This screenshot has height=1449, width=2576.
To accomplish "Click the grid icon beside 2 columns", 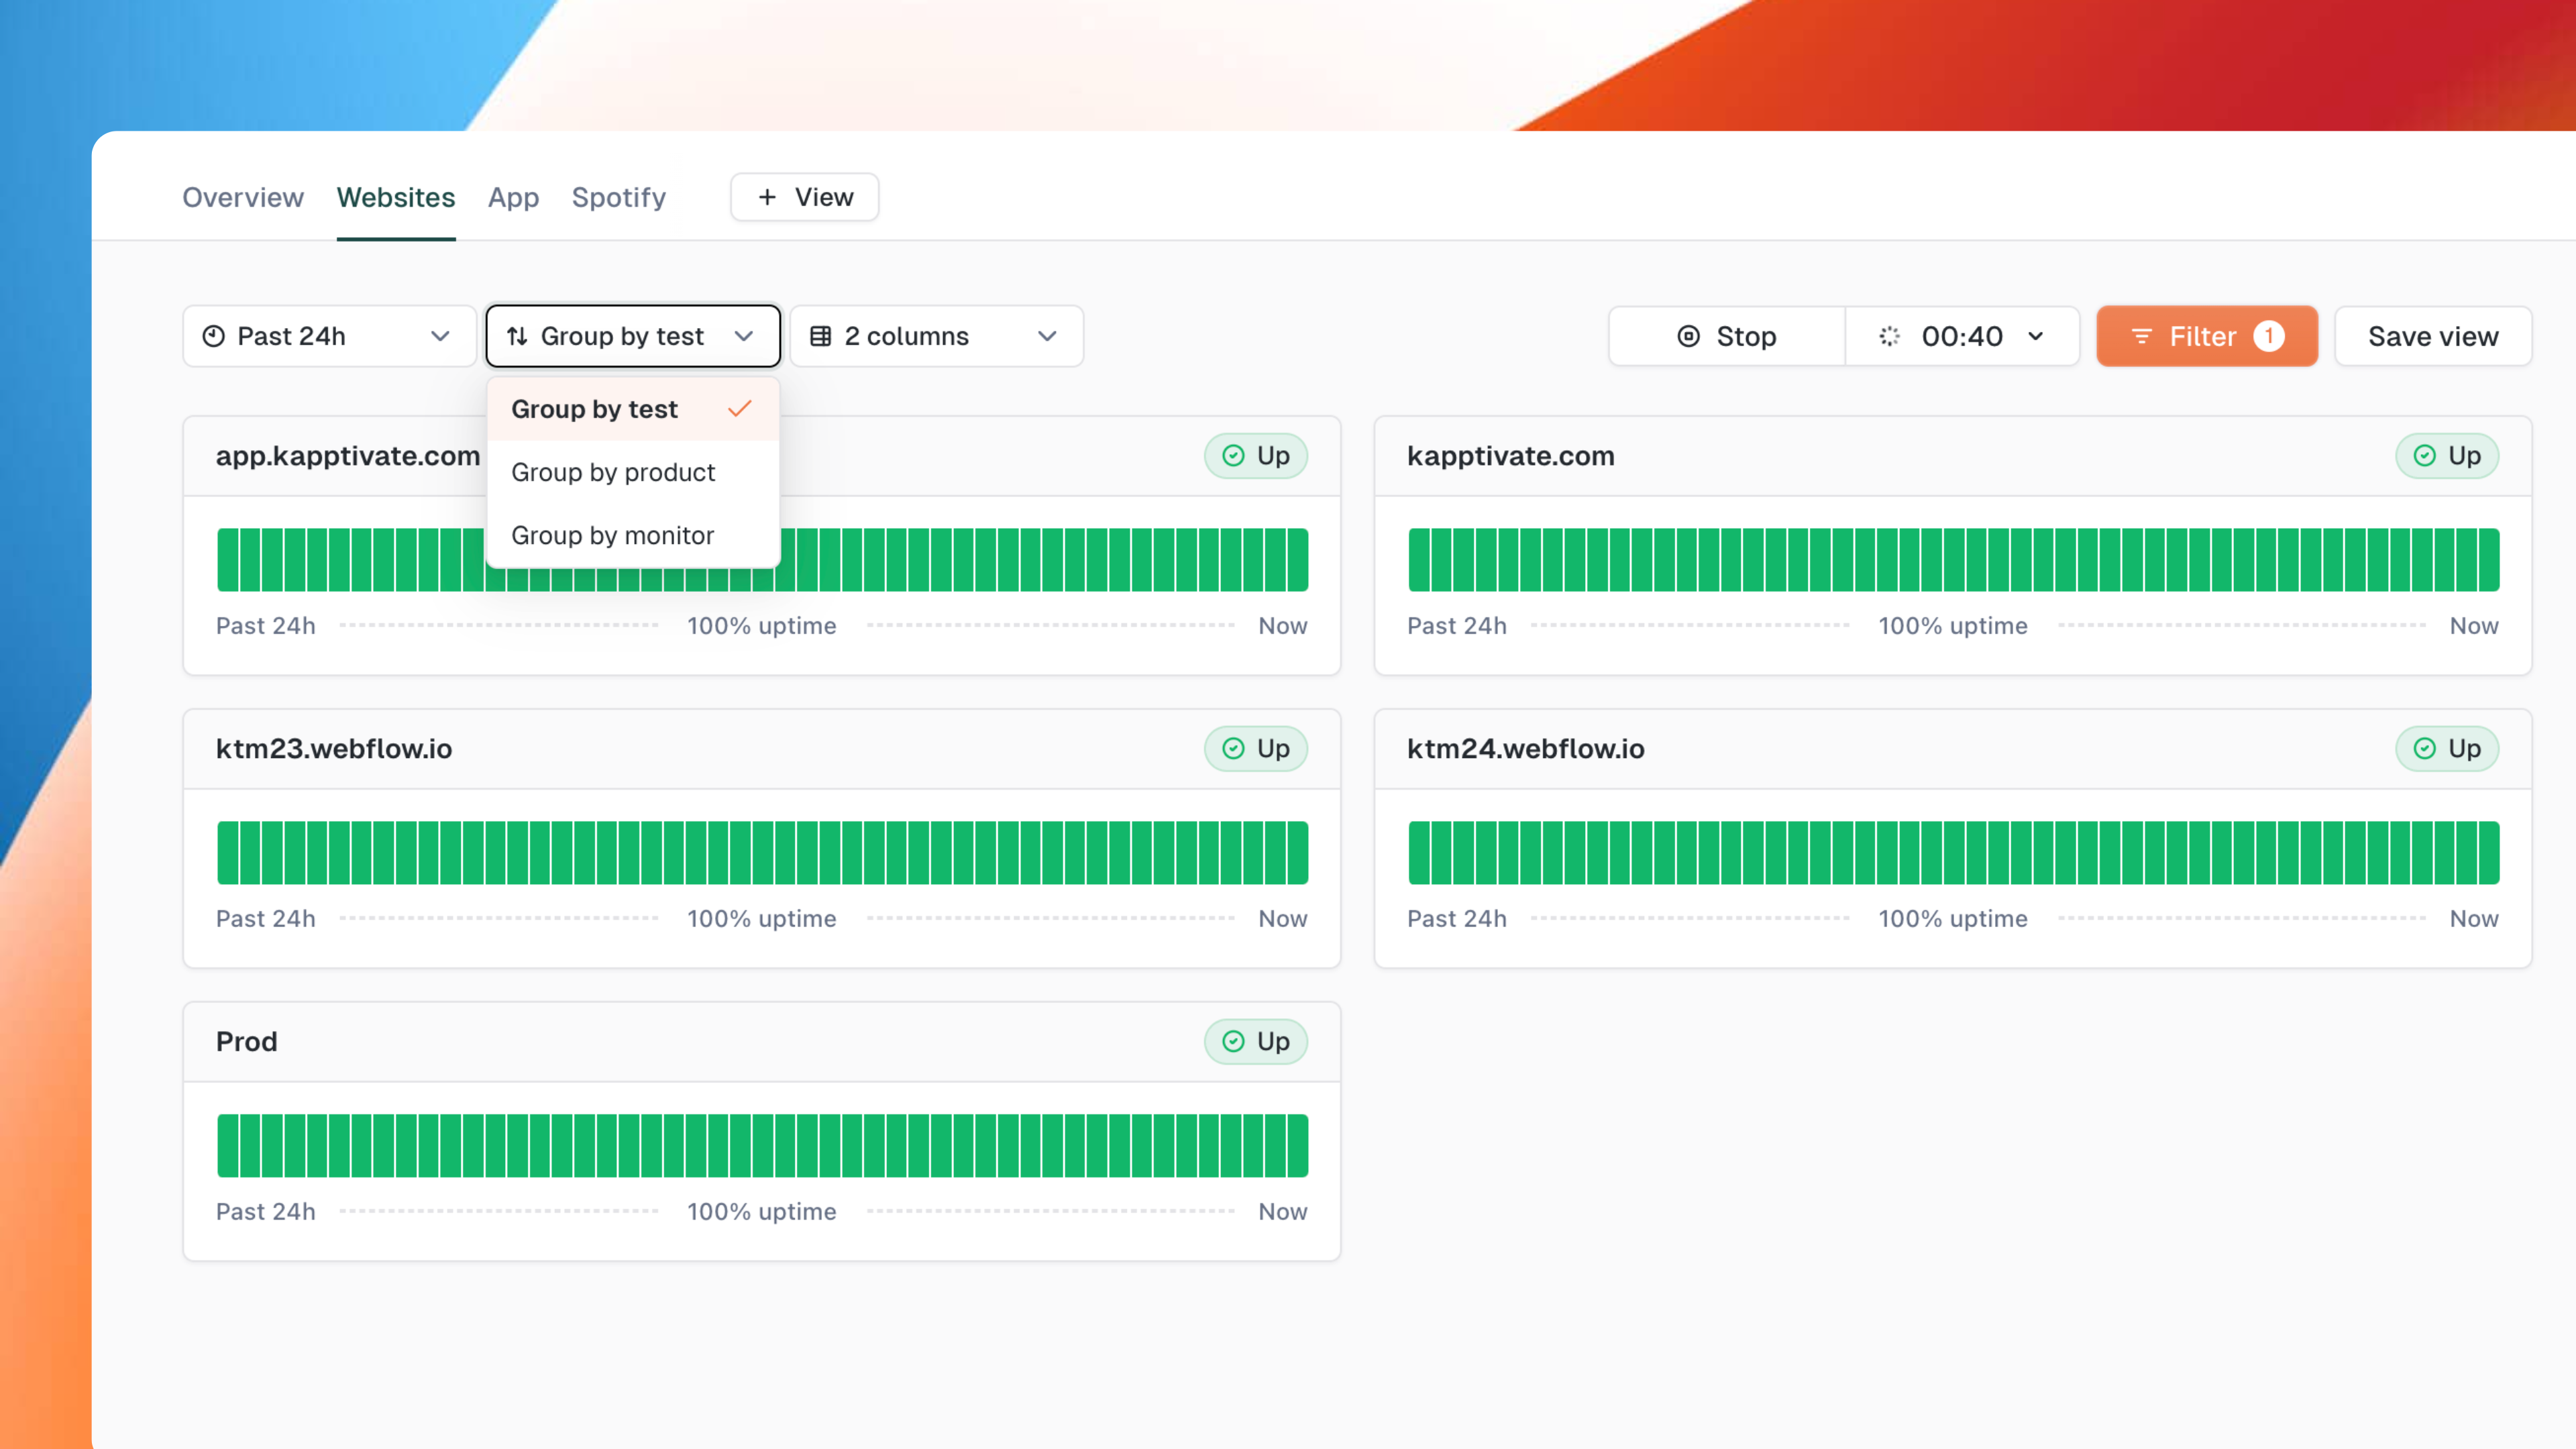I will pos(820,336).
